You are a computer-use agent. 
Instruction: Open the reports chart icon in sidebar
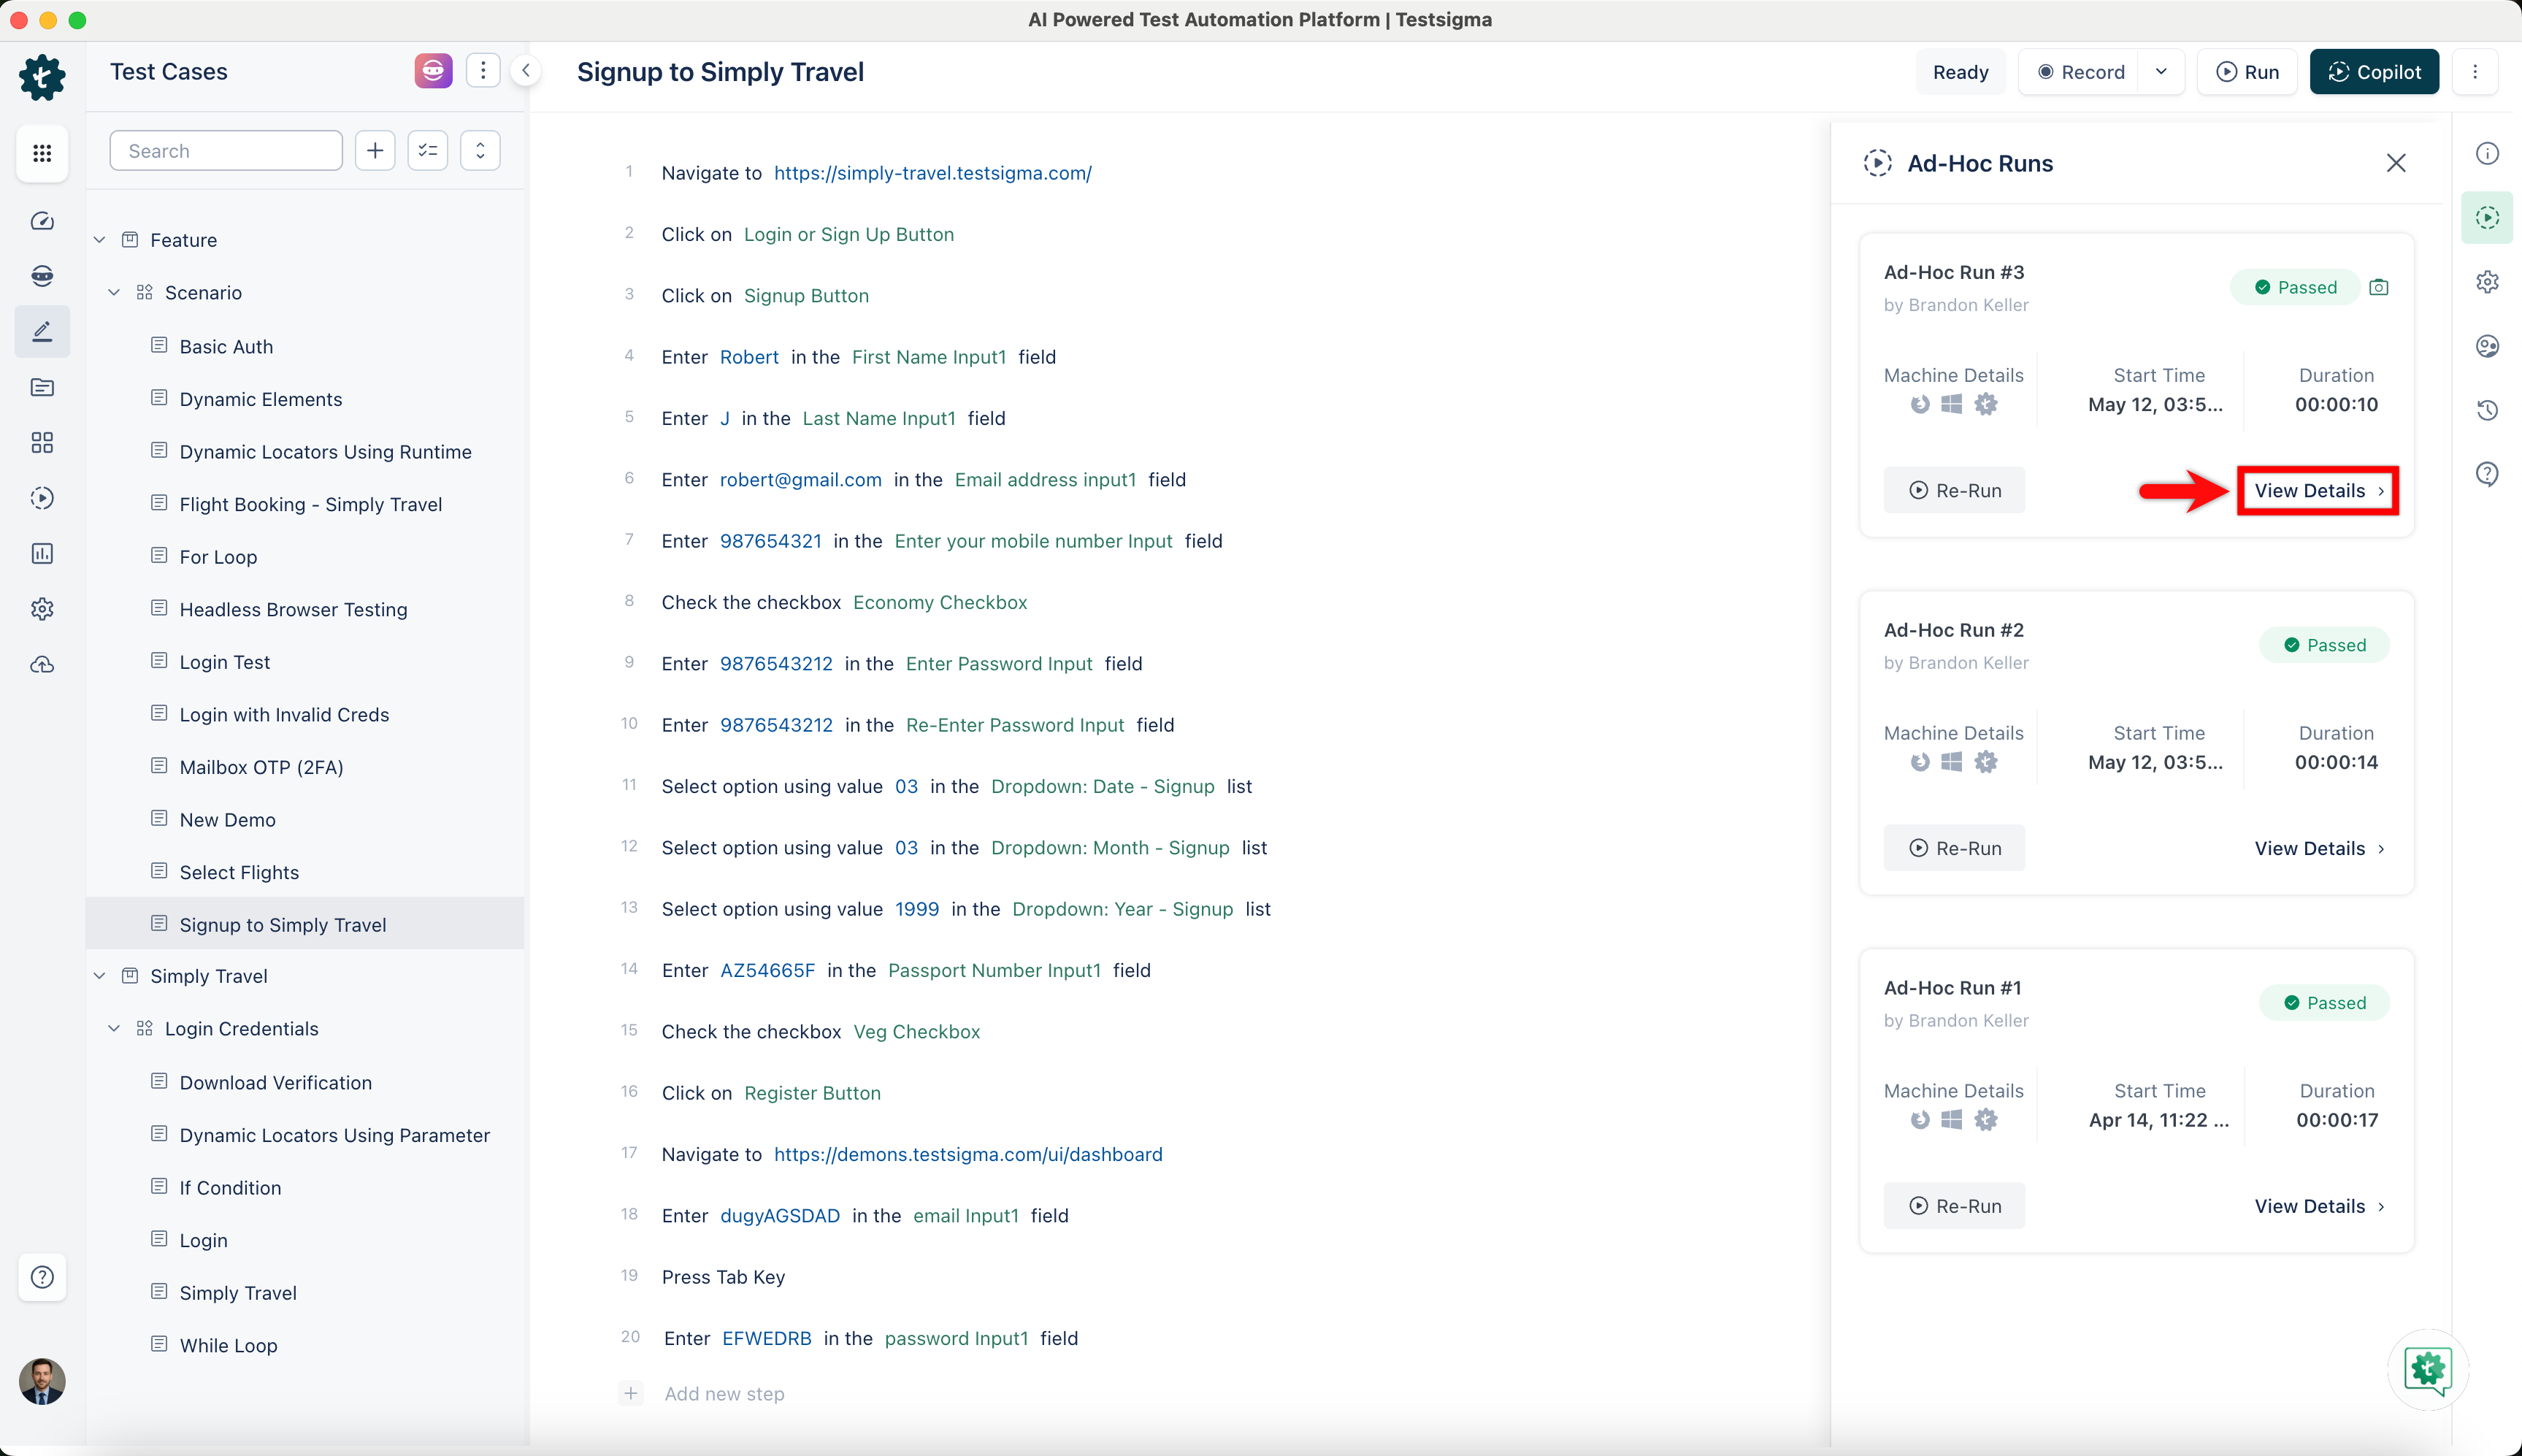point(42,553)
